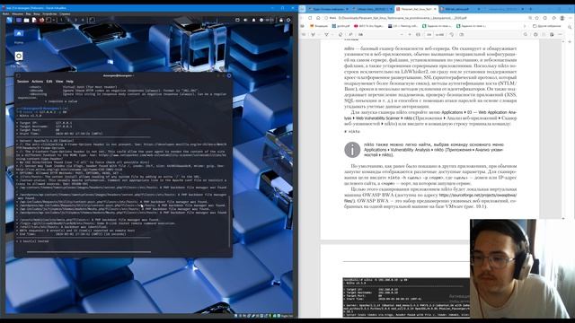This screenshot has width=575, height=323.
Task: Open a new browser tab
Action: pyautogui.click(x=530, y=9)
